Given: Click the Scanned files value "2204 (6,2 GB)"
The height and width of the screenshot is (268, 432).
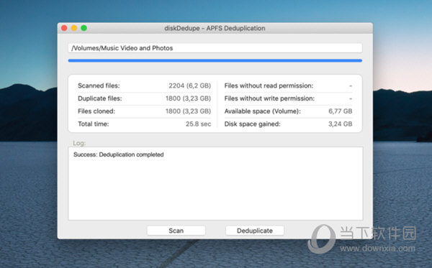Looking at the screenshot, I should pos(190,86).
